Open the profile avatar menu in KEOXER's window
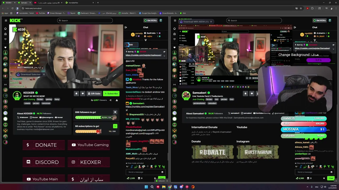Image resolution: width=339 pixels, height=190 pixels. (161, 20)
